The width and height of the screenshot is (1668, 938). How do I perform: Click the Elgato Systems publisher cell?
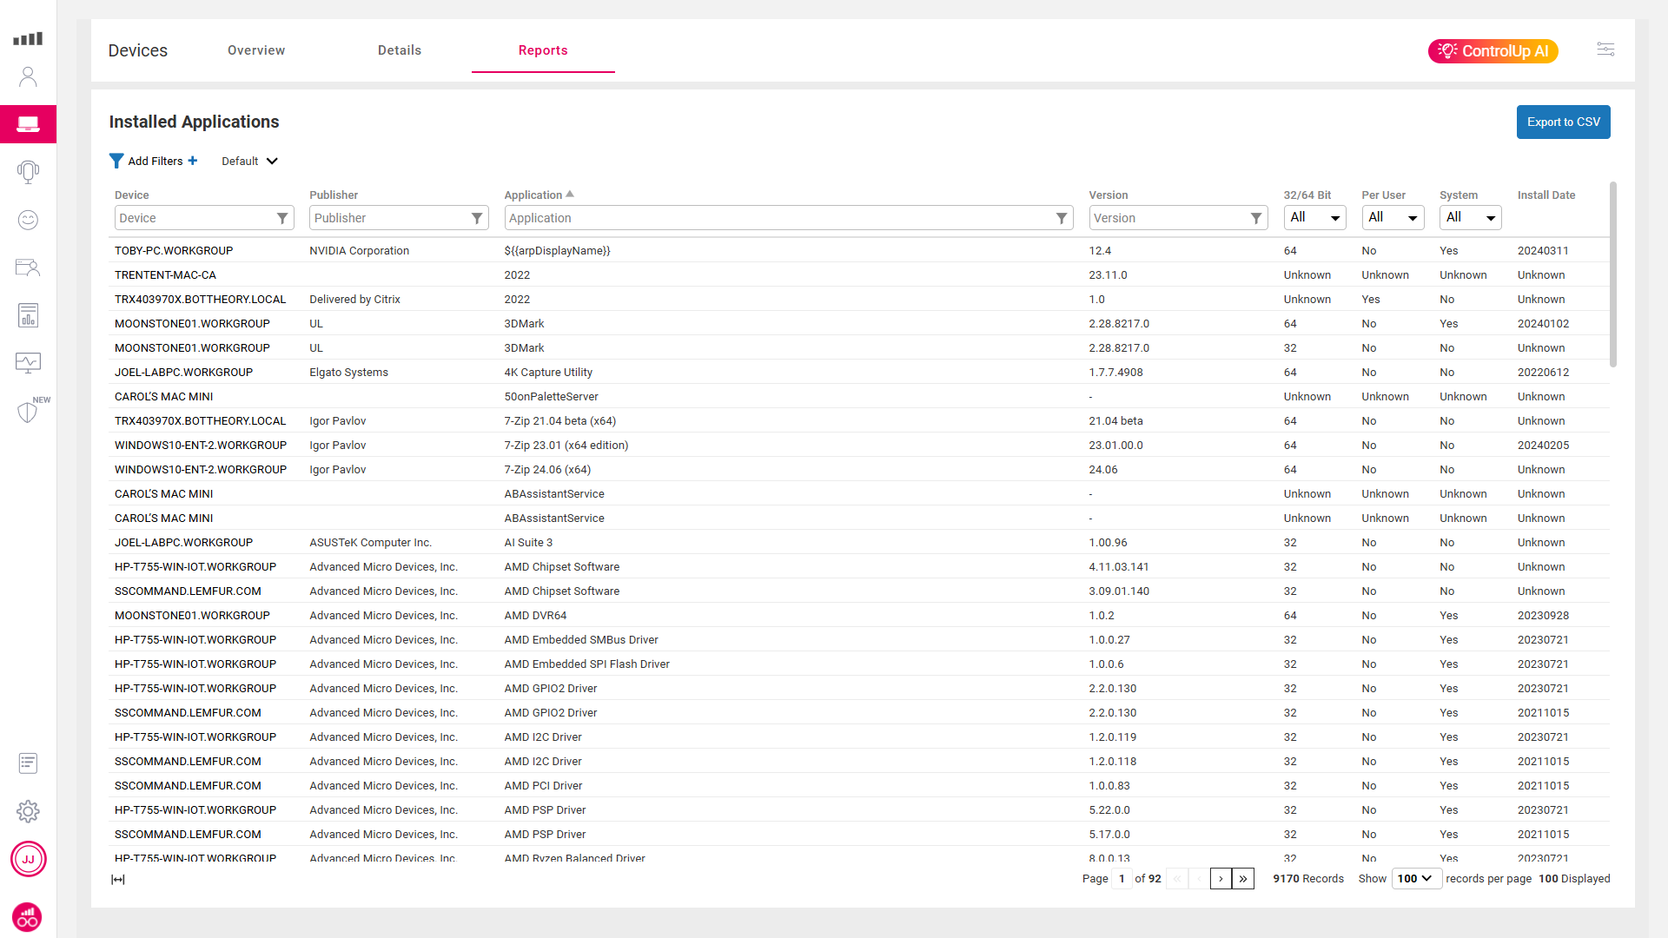[x=348, y=372]
